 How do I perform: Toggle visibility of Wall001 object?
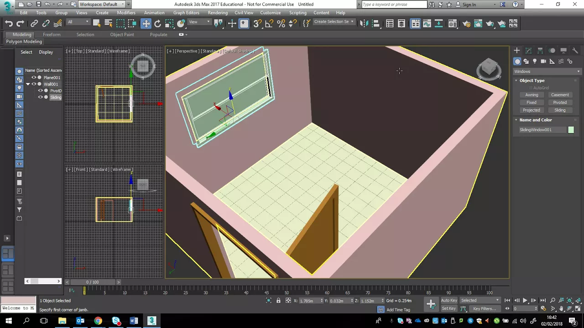click(34, 84)
